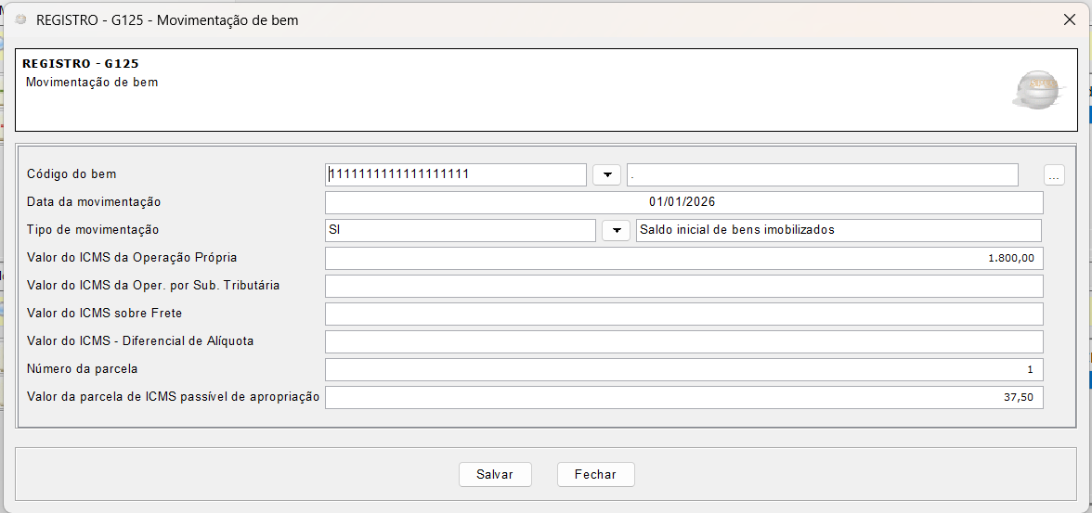The height and width of the screenshot is (513, 1092).
Task: Focus the ICMS Oper. por Sub. Tributária field
Action: [683, 286]
